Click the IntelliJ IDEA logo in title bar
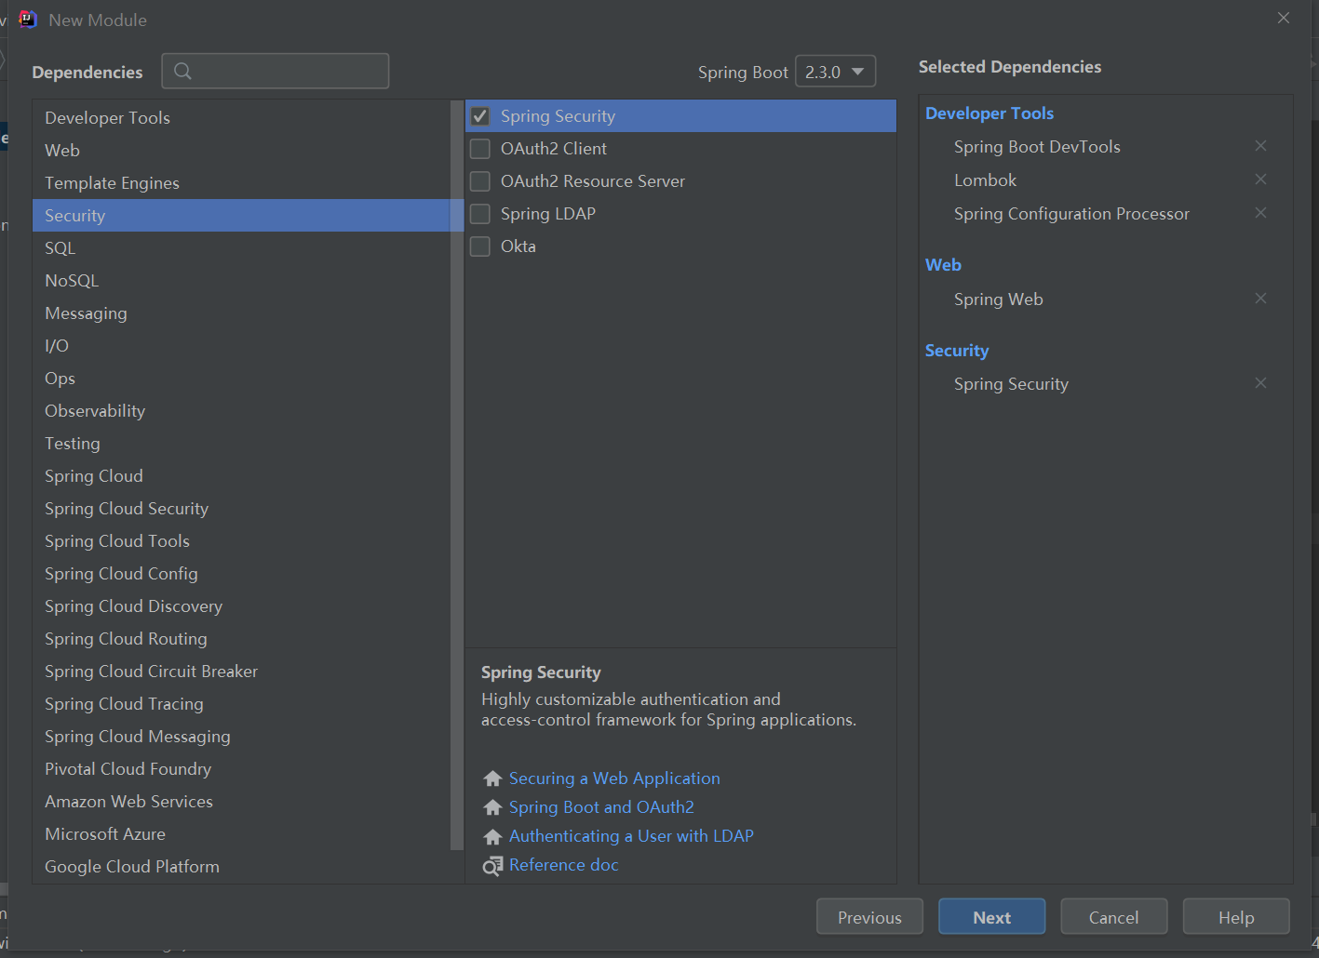Screen dimensions: 1319x958 point(28,20)
